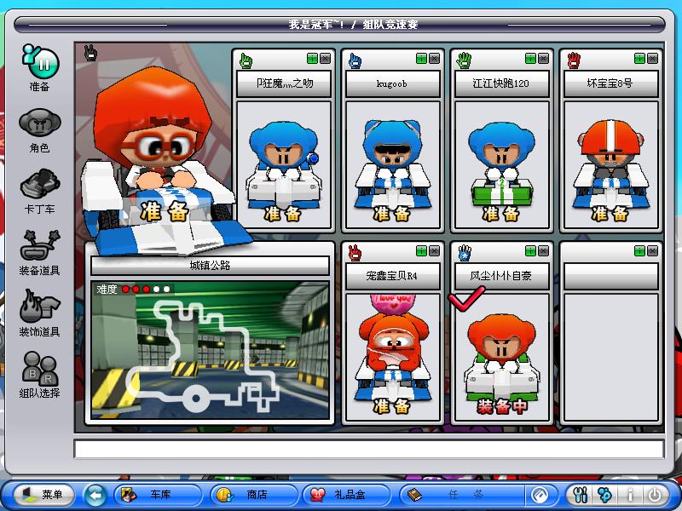Select the 风尘仆仆自豪 name label
682x511 pixels.
tap(501, 276)
